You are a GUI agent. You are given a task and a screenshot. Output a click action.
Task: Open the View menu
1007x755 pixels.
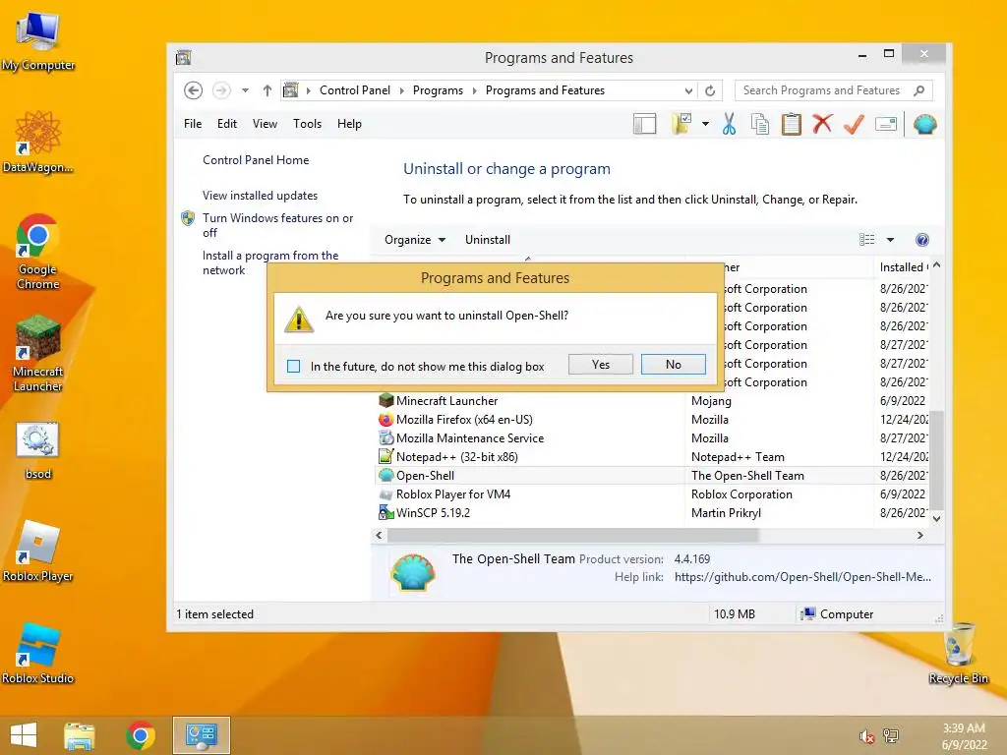click(265, 123)
